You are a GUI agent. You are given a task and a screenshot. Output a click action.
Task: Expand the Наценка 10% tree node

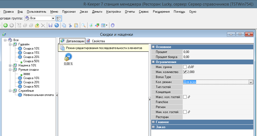pos(10,65)
